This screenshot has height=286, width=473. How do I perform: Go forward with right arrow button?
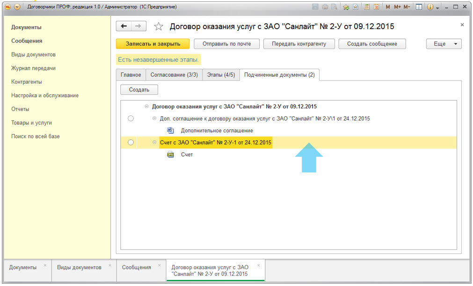pyautogui.click(x=138, y=26)
